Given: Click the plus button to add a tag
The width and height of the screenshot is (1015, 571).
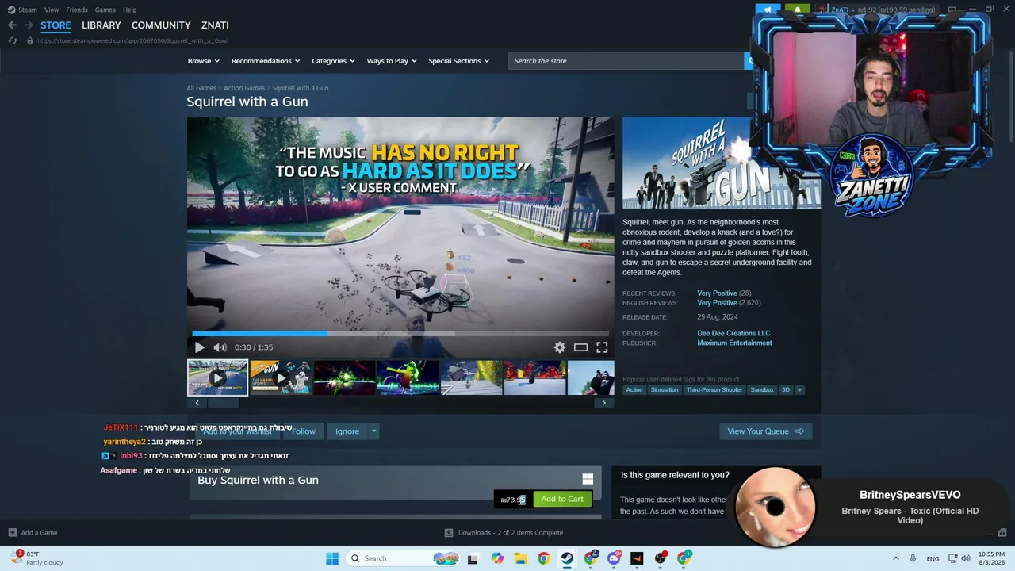Looking at the screenshot, I should click(x=799, y=389).
